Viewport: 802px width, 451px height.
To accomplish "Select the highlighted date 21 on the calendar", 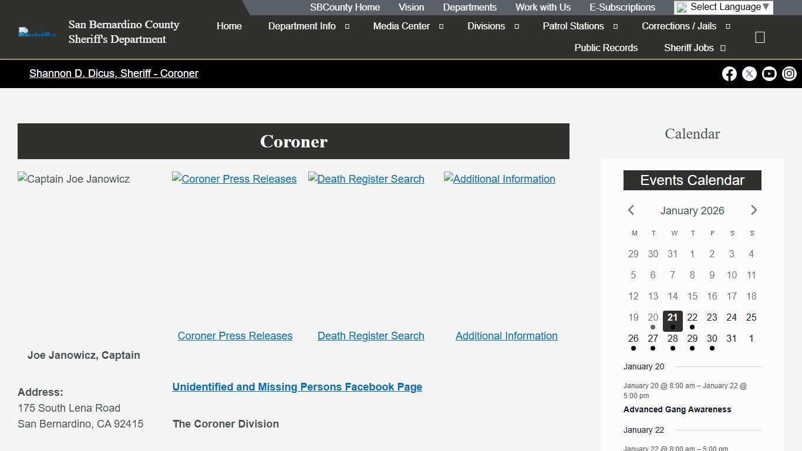I will tap(672, 321).
